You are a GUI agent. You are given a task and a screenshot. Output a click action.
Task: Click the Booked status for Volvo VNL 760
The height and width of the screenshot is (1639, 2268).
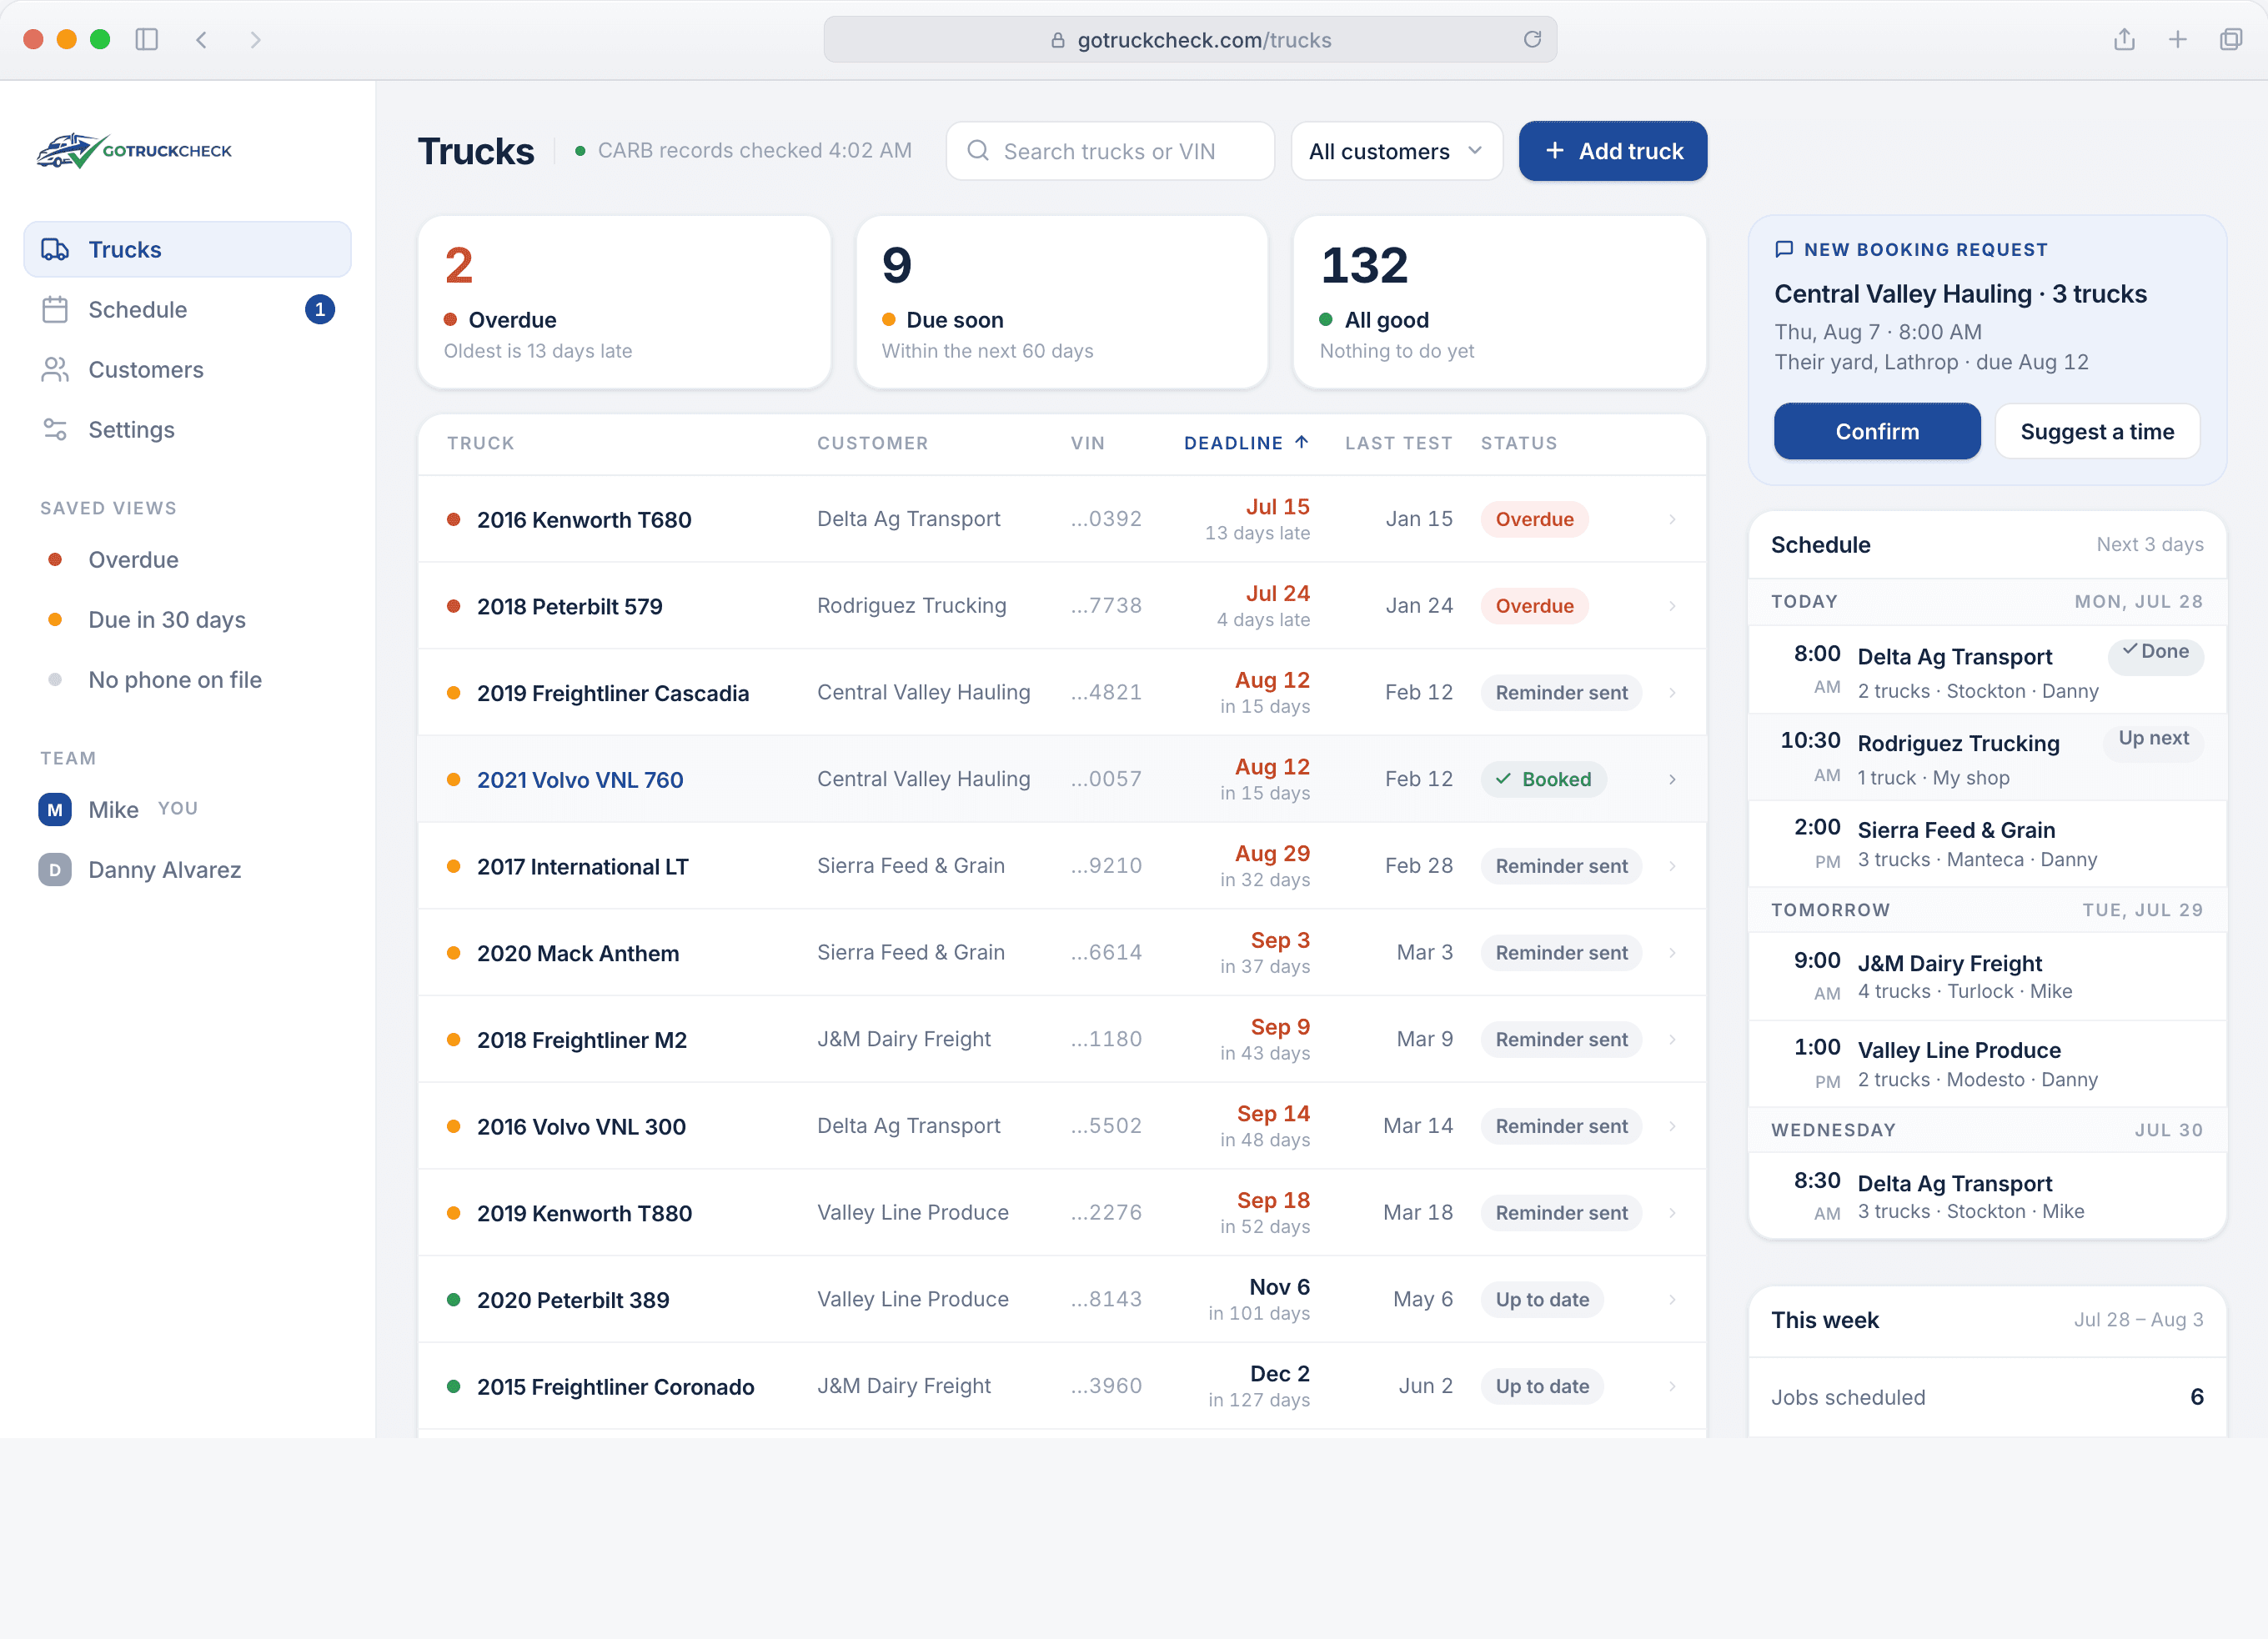pyautogui.click(x=1543, y=779)
